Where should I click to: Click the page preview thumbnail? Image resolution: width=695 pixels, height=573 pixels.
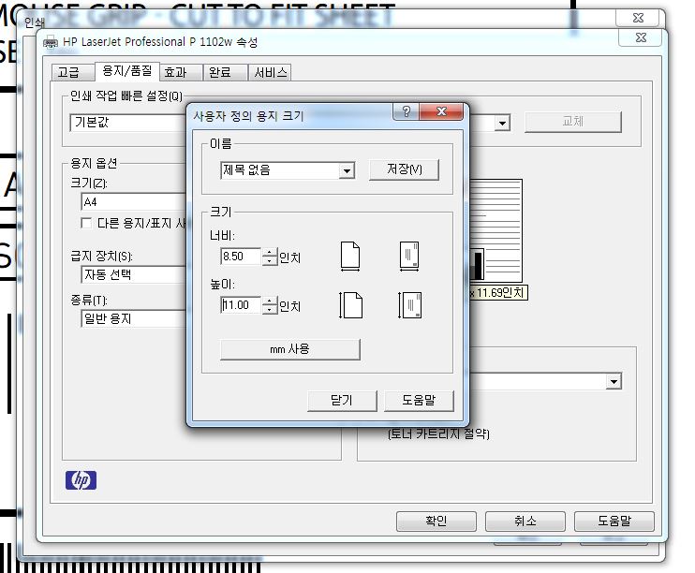(496, 230)
